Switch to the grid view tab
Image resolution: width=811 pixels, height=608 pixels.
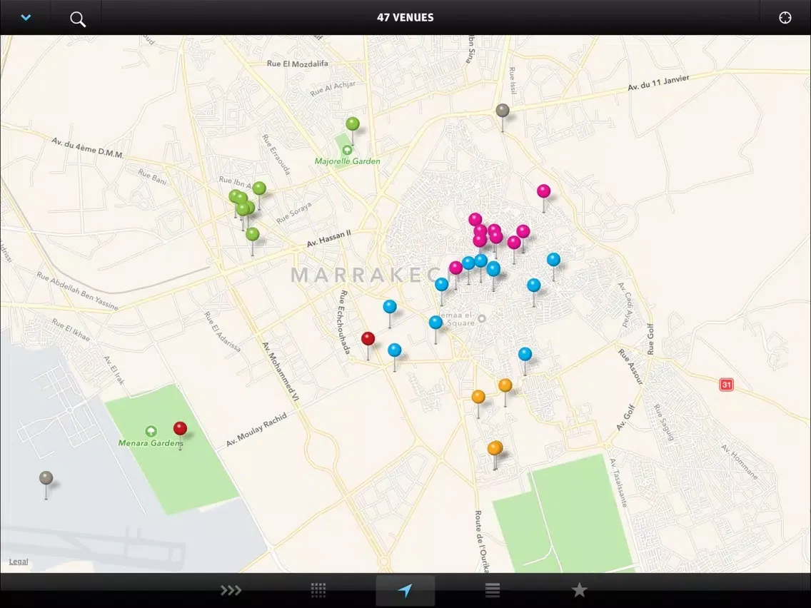pos(318,590)
